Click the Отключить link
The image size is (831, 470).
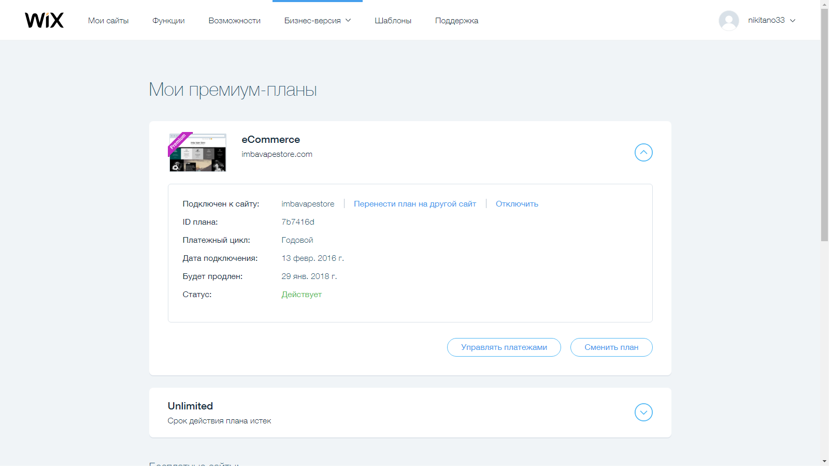pyautogui.click(x=517, y=204)
